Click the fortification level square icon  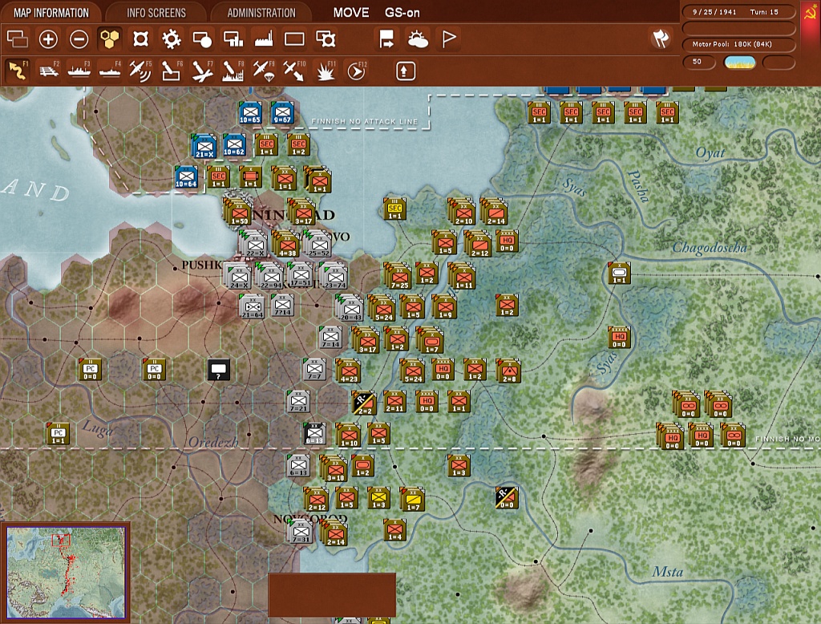tap(140, 38)
